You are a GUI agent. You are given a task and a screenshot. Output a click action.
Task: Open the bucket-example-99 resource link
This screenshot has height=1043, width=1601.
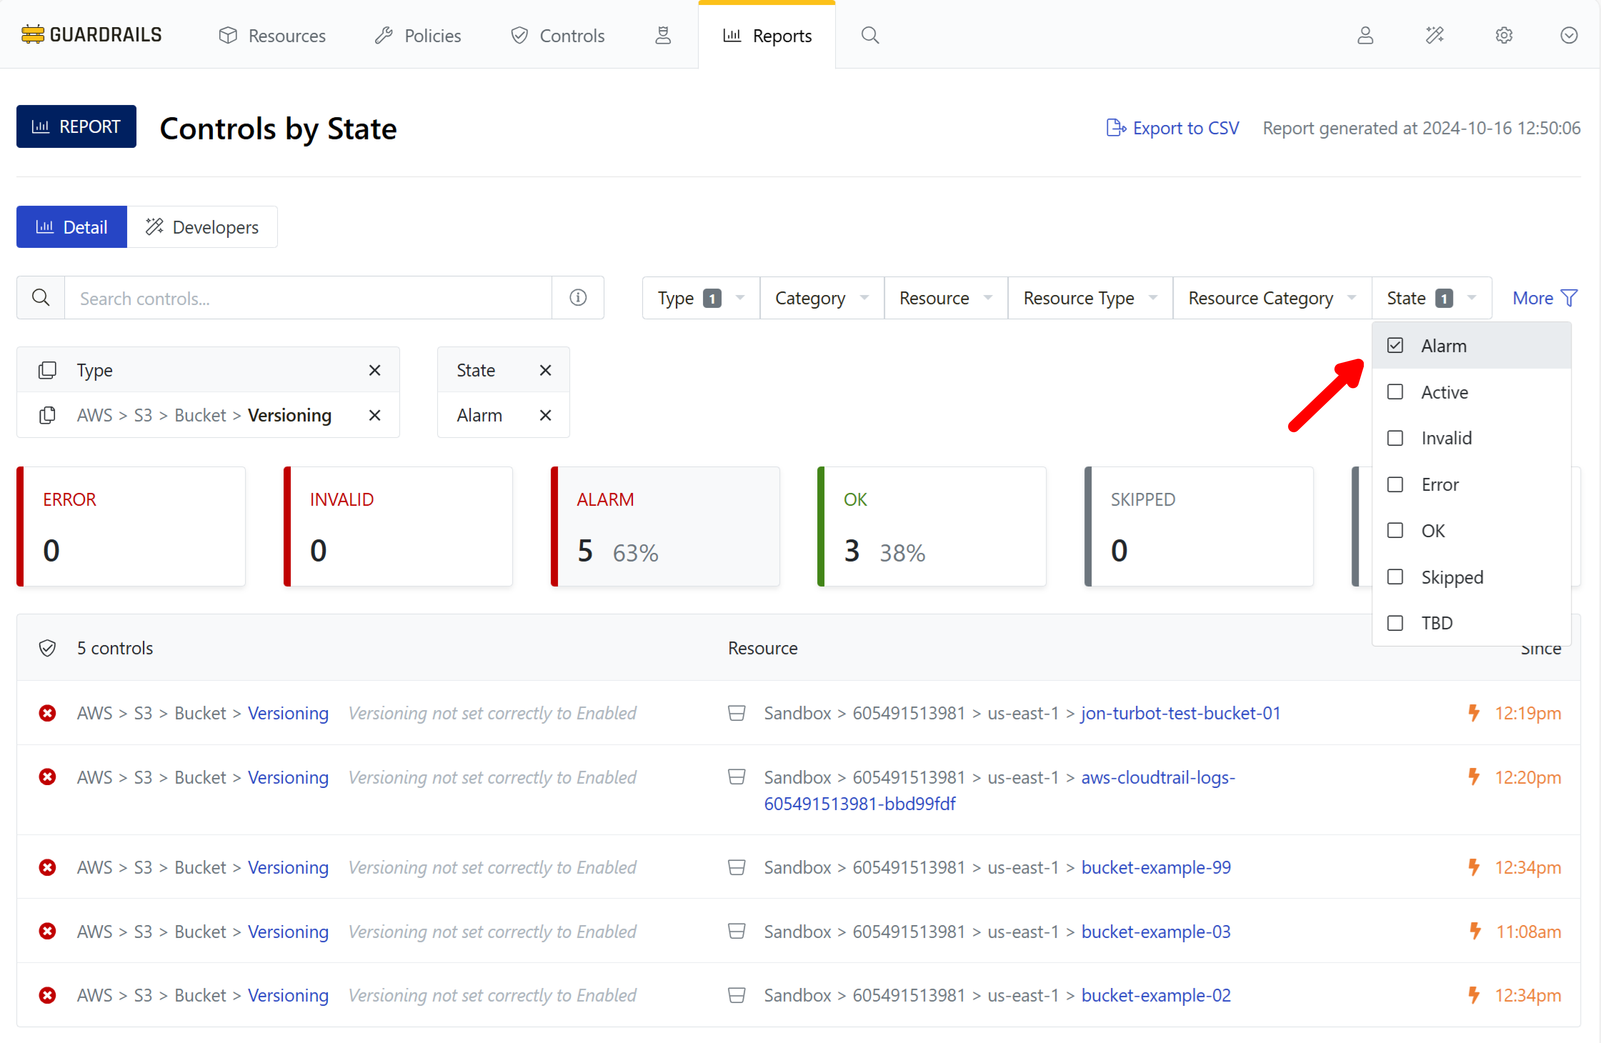(1155, 868)
